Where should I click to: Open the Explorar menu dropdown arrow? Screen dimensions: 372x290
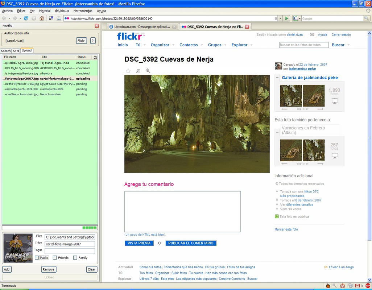click(251, 45)
